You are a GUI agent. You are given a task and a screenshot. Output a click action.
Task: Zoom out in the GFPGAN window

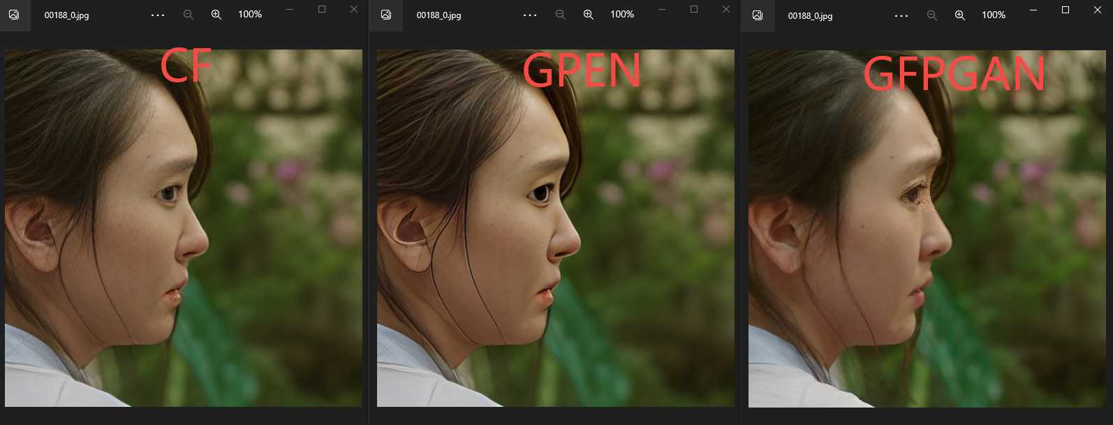(931, 15)
